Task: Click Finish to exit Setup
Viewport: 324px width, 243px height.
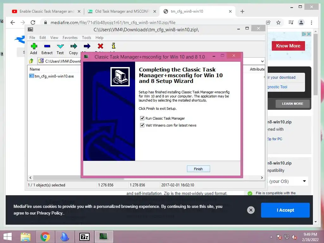Action: coord(198,169)
